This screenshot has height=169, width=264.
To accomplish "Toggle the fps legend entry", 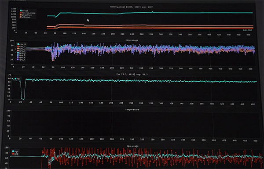I will coord(17,79).
